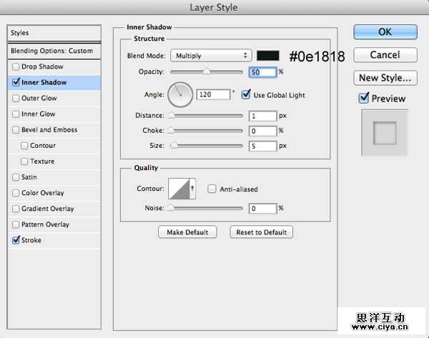Toggle the Preview checkbox

(x=364, y=99)
